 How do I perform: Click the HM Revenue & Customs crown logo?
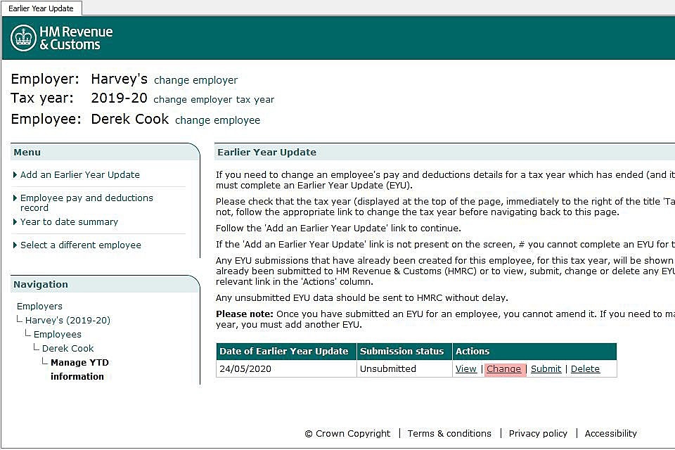pos(23,38)
